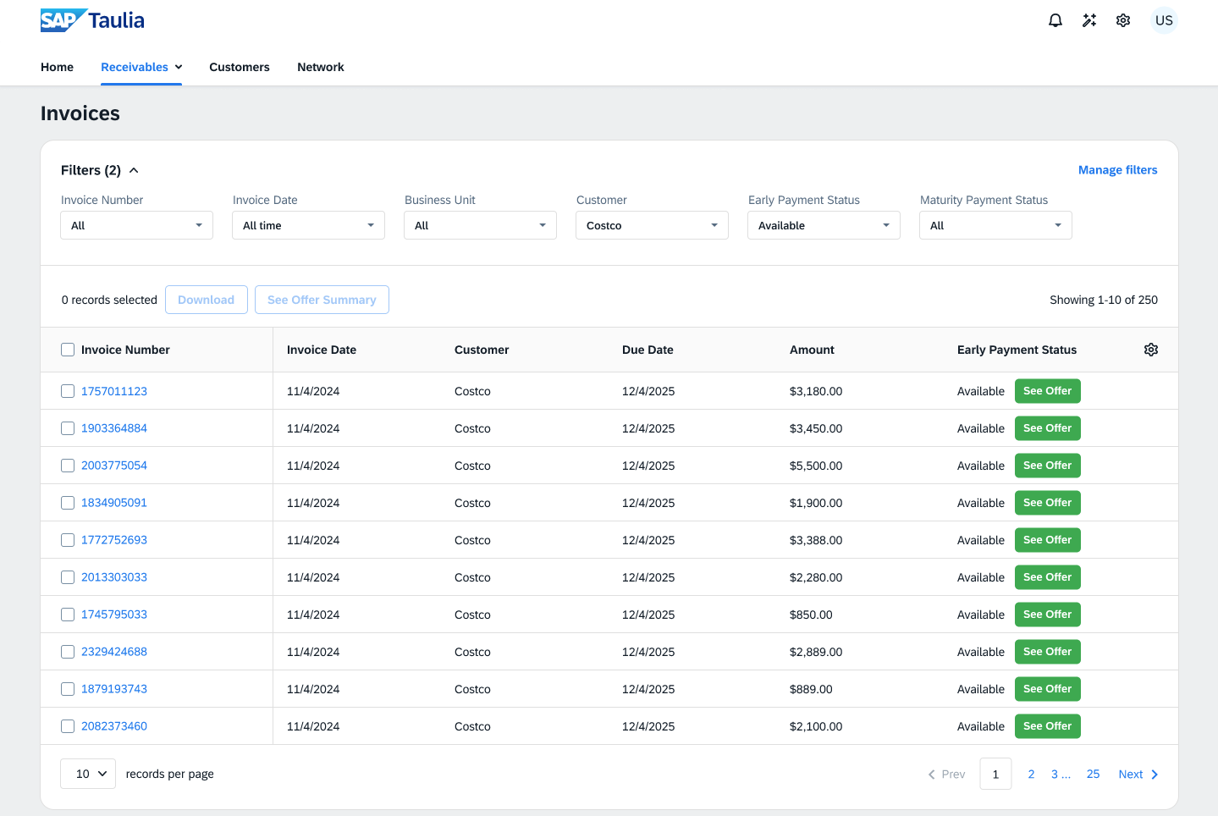This screenshot has width=1218, height=816.
Task: Select the checkbox for invoice 2013303033
Action: point(68,577)
